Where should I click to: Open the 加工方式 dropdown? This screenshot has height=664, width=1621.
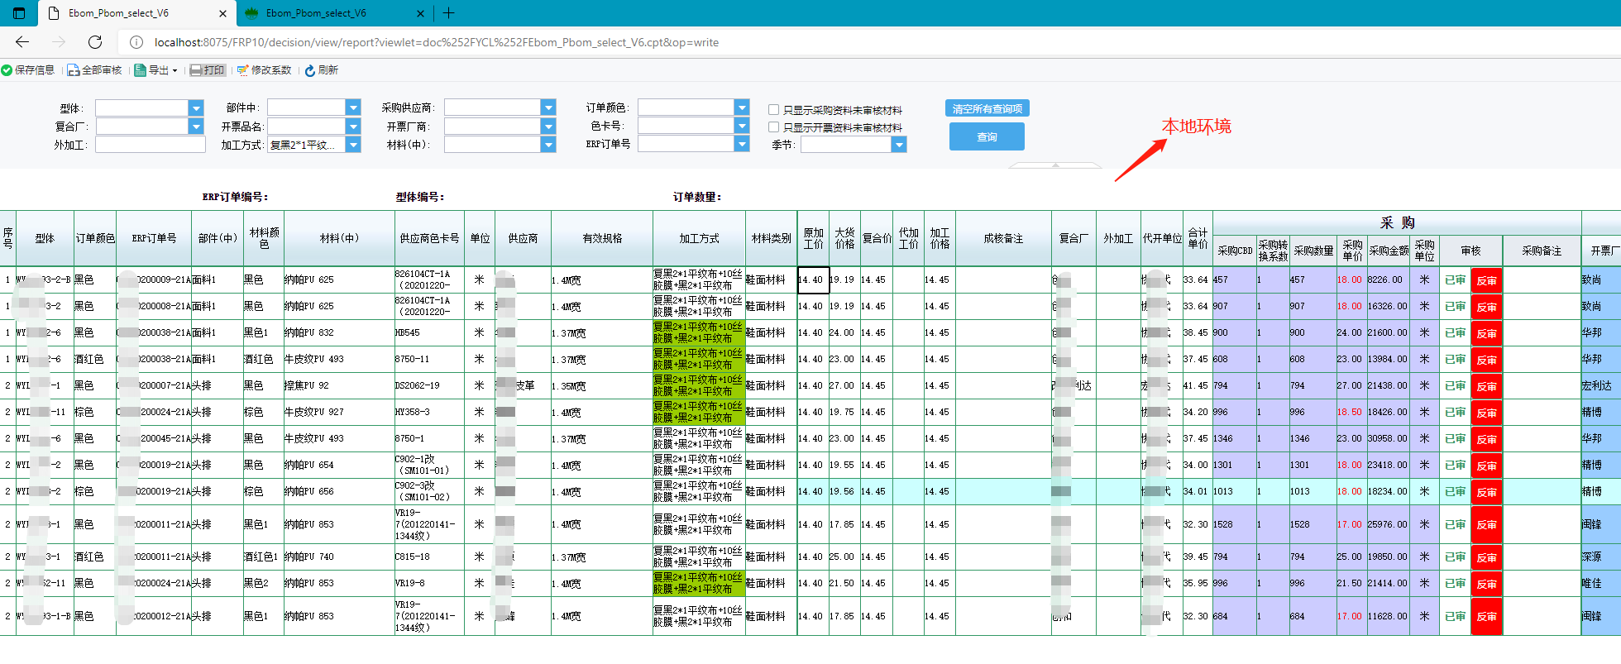pyautogui.click(x=353, y=145)
